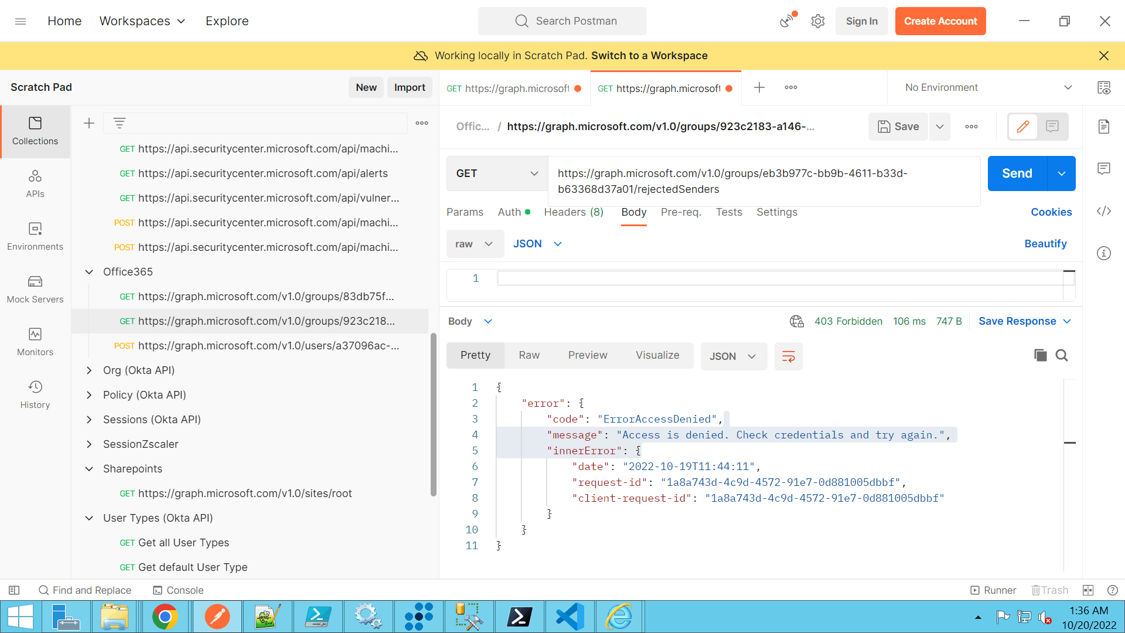This screenshot has width=1125, height=633.
Task: Open the Save options dropdown arrow
Action: (x=940, y=127)
